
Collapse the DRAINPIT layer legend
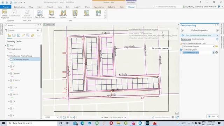[9, 73]
